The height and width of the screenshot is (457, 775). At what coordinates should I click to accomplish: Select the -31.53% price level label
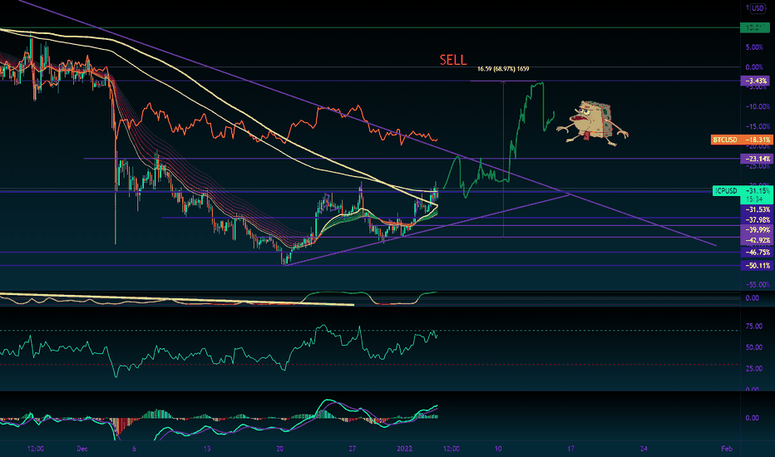(755, 209)
